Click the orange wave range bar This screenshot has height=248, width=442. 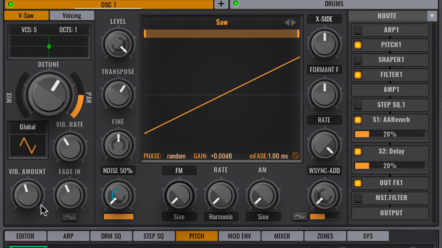222,34
